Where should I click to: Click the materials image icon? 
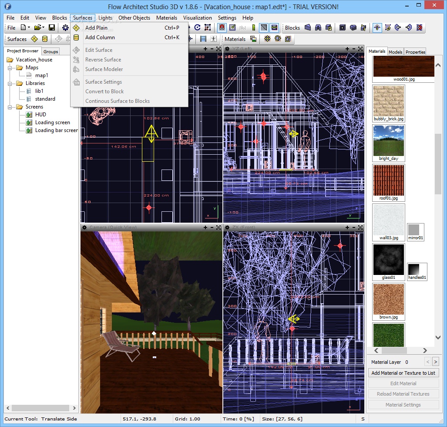point(253,39)
